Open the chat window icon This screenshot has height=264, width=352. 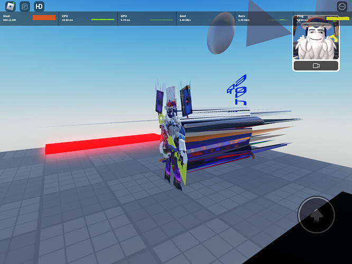click(25, 6)
